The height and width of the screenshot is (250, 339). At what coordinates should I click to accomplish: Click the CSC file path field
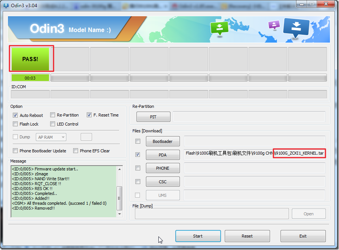pyautogui.click(x=255, y=182)
